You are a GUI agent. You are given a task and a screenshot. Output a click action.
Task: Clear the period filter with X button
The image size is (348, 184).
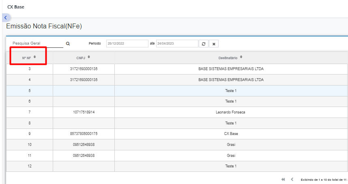click(214, 44)
